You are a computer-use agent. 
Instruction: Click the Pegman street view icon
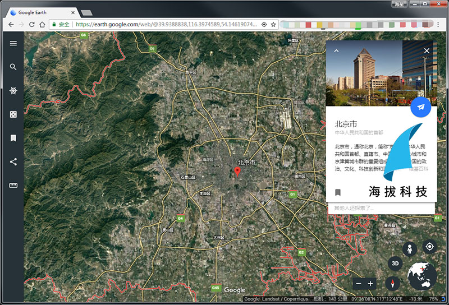coord(410,249)
